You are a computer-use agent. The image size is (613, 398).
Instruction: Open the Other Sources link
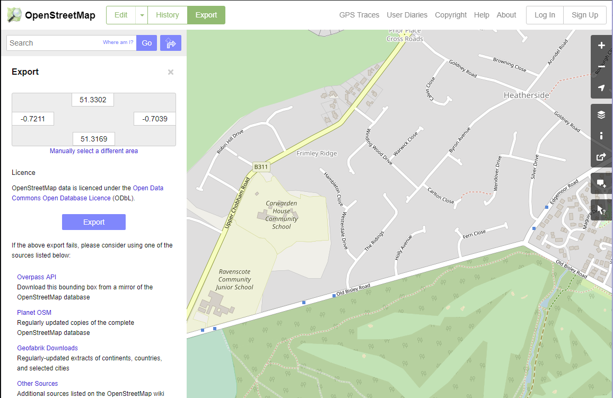click(x=38, y=384)
